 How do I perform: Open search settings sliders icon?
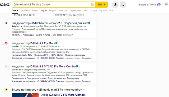click(123, 5)
